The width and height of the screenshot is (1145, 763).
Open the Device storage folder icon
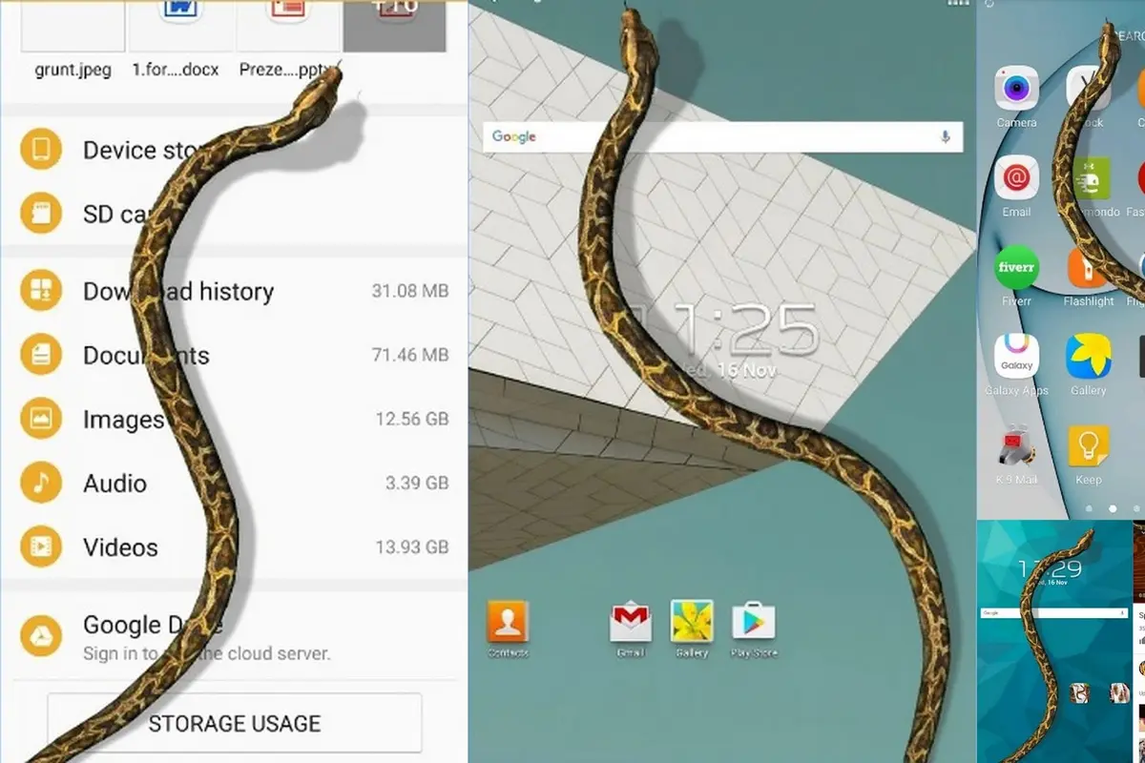pyautogui.click(x=41, y=150)
